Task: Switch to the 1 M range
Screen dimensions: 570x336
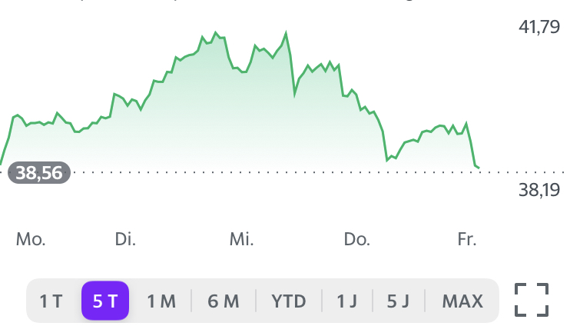Action: [161, 301]
